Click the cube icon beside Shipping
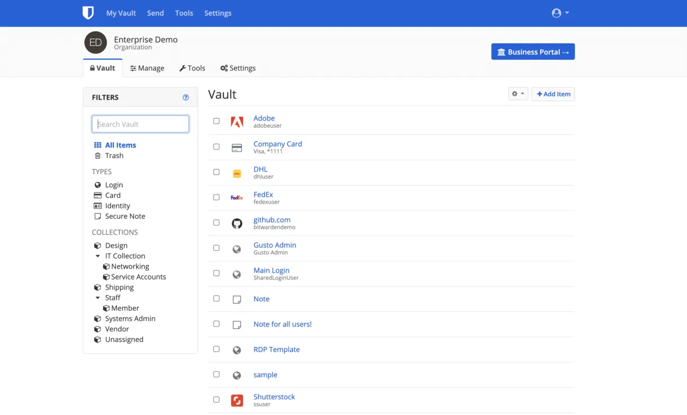 [97, 287]
